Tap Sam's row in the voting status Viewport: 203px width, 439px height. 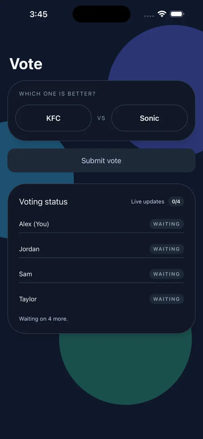pos(25,274)
